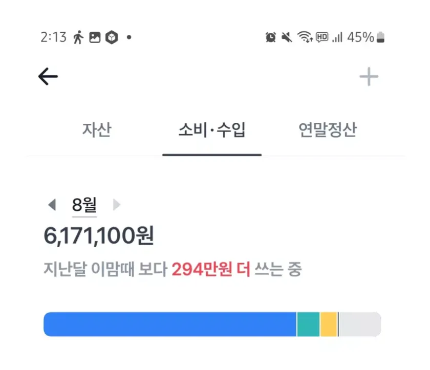Tap the 294만원 더 comparison text
The height and width of the screenshot is (370, 430).
[x=211, y=269]
